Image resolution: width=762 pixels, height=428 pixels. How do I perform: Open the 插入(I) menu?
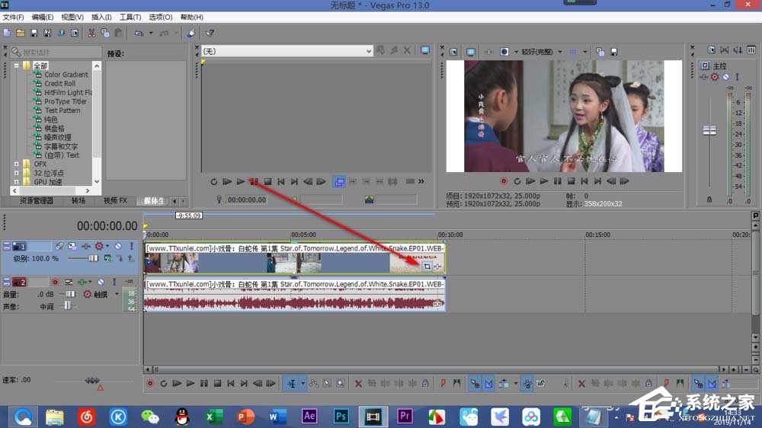tap(101, 17)
